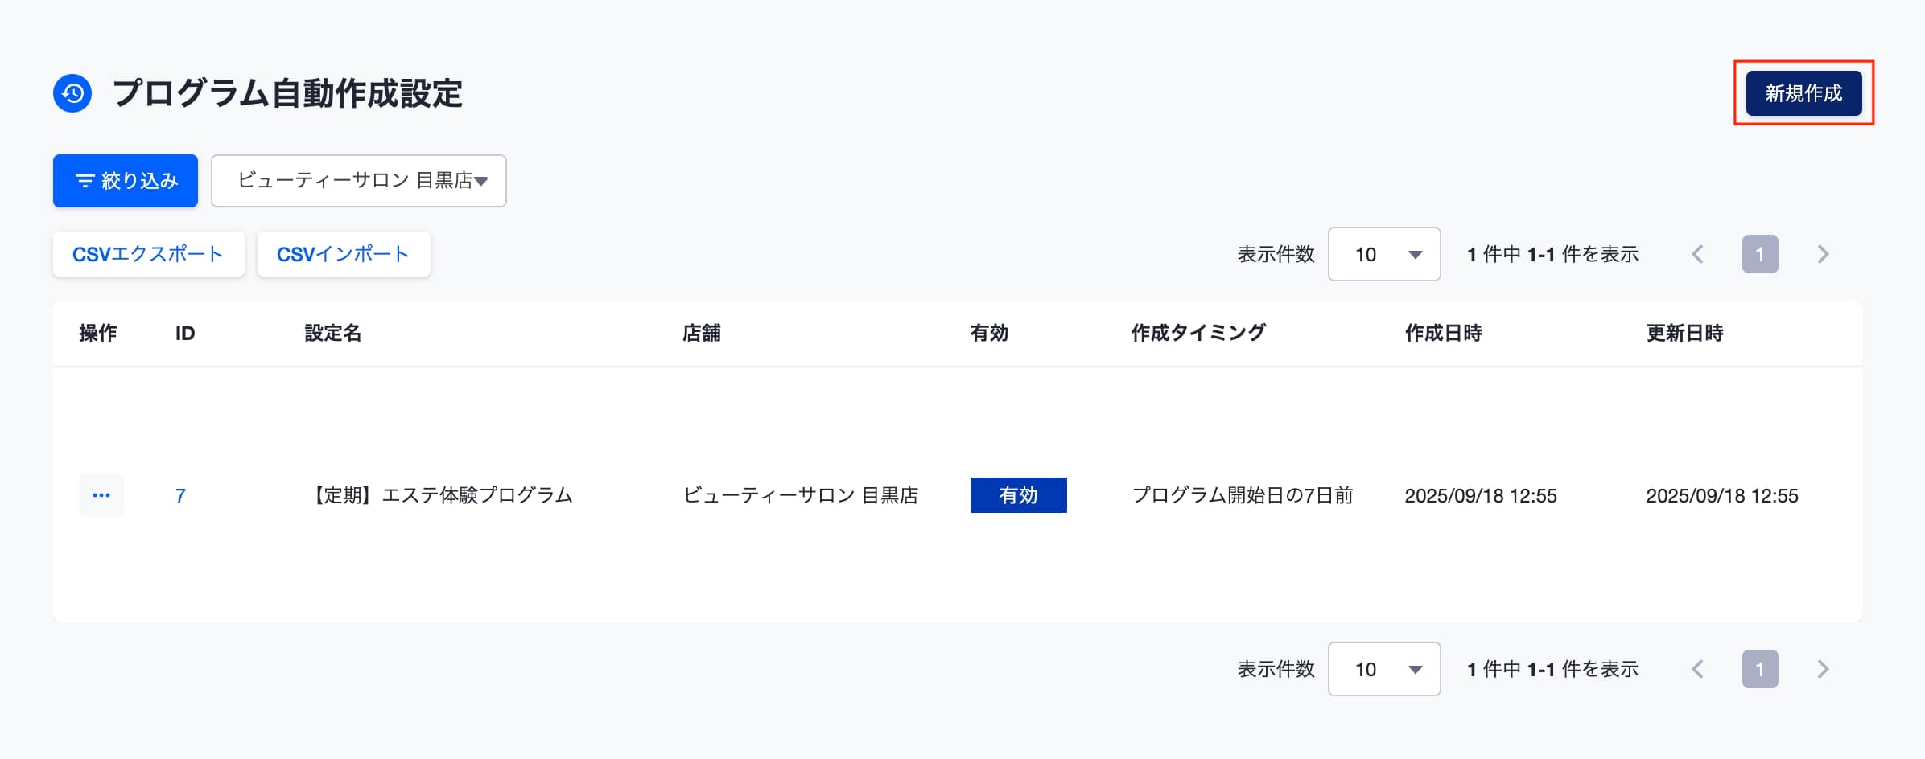Sort by 作成日時 column header

pyautogui.click(x=1443, y=333)
